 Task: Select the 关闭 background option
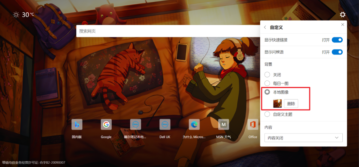[267, 75]
